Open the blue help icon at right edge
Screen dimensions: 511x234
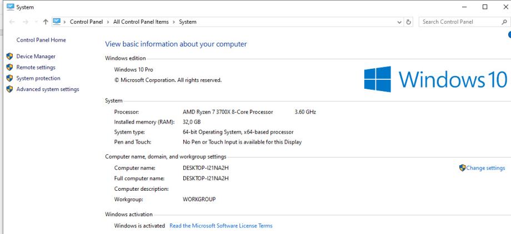coord(509,35)
